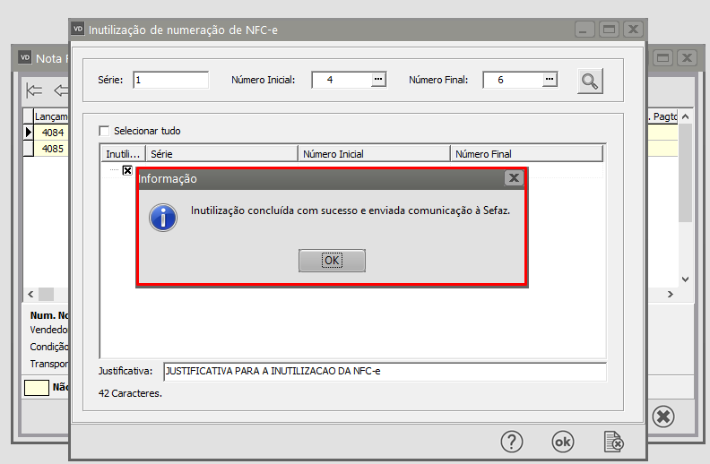The width and height of the screenshot is (710, 464).
Task: Click vertical scrollbar up arrow in Nota window
Action: point(686,116)
